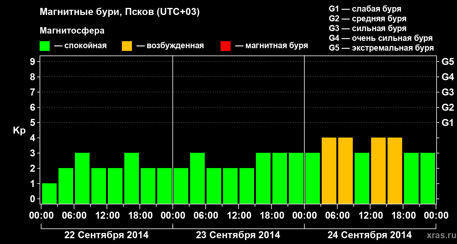Click the 'G4' label on the right axis
Screen dimensions: 457x244
click(448, 77)
